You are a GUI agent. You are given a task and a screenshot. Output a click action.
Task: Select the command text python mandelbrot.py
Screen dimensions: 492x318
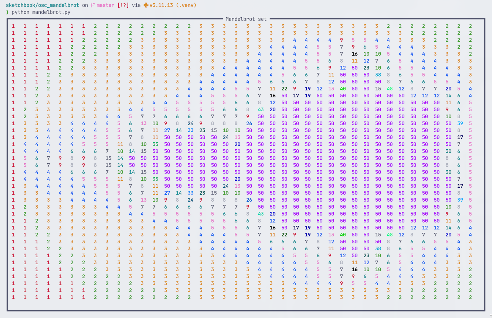pos(41,12)
